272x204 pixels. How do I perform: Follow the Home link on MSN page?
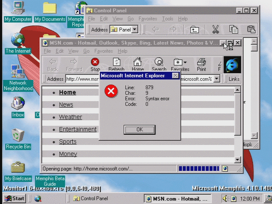[68, 92]
